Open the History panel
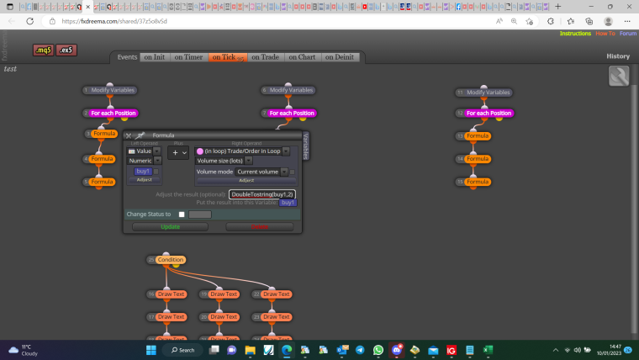 pos(618,56)
